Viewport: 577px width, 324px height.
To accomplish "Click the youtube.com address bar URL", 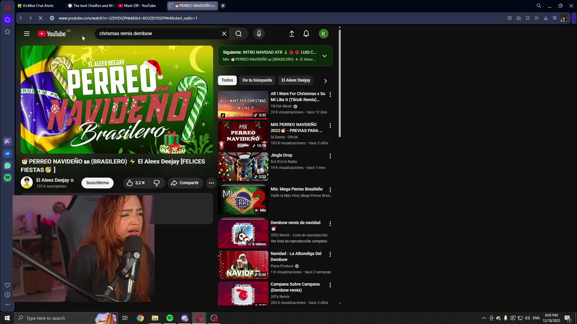I will pos(128,18).
